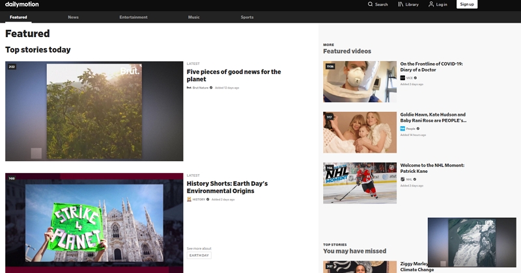The image size is (521, 273).
Task: Click the NHL verified badge
Action: (x=415, y=179)
